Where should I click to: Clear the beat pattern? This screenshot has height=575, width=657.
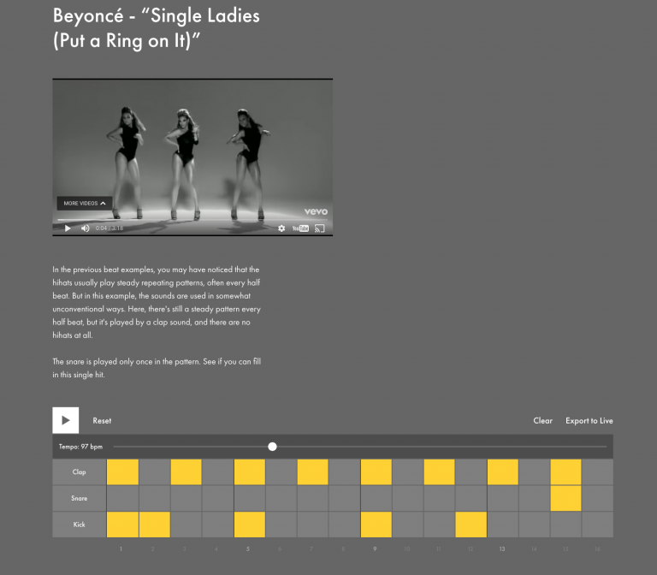click(542, 421)
